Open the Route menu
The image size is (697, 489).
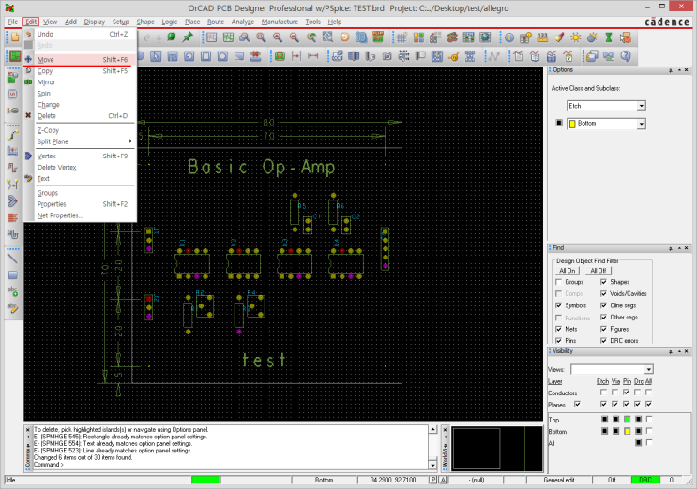click(216, 21)
